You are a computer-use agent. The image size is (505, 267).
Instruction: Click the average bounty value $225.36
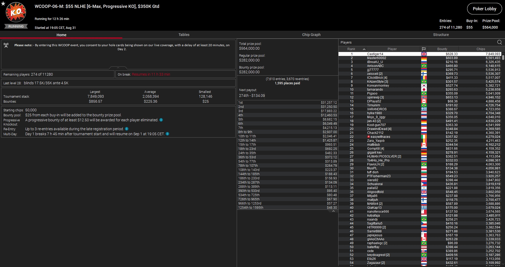click(x=150, y=102)
